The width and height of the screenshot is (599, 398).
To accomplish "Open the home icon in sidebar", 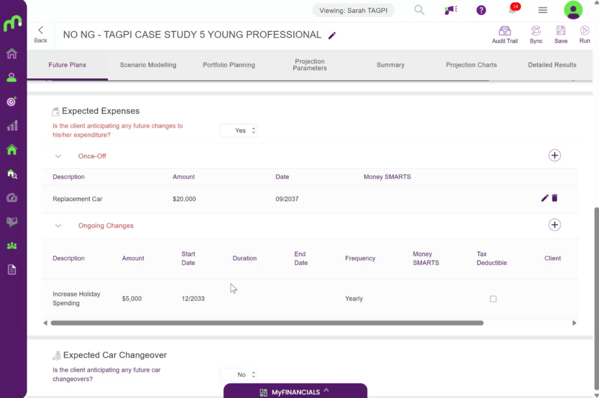I will tap(12, 53).
